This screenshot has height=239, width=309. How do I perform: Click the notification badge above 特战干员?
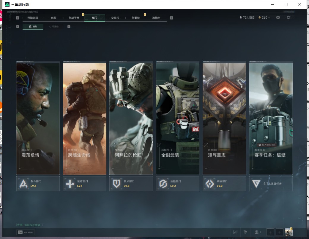(83, 15)
